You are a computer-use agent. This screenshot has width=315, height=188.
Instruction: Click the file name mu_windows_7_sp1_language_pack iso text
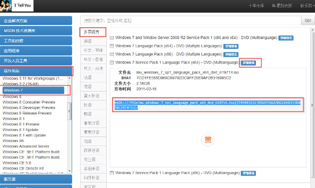point(188,72)
